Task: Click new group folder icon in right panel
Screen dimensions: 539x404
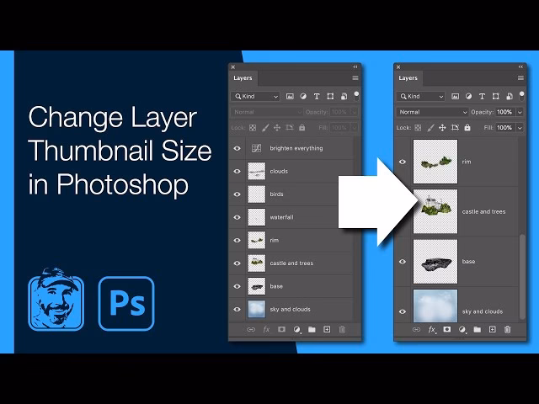Action: coord(478,330)
